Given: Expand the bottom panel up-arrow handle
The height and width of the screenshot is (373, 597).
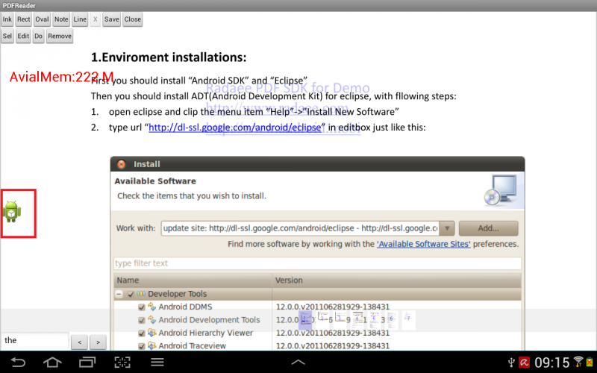Looking at the screenshot, I should click(298, 363).
